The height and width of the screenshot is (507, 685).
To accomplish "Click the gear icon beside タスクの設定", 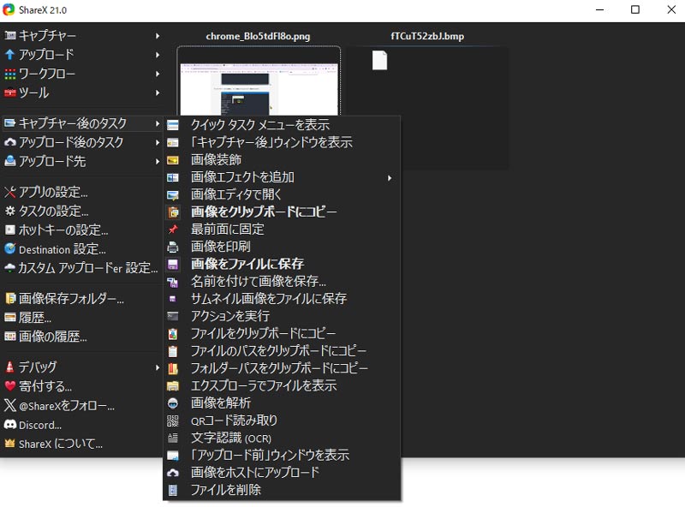I will (x=10, y=211).
